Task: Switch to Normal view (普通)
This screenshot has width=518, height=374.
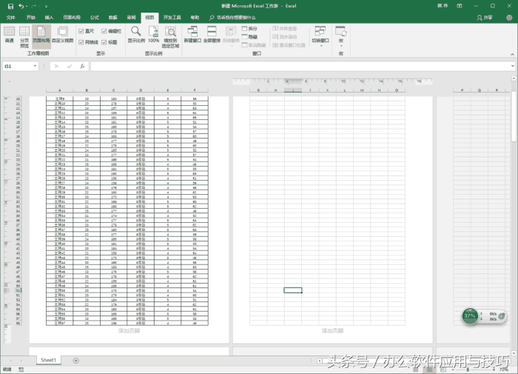Action: coord(9,35)
